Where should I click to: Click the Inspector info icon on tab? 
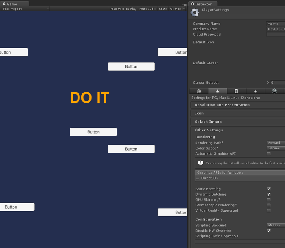coord(193,4)
